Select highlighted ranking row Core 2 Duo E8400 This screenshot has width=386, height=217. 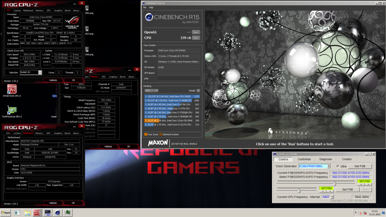[x=172, y=121]
